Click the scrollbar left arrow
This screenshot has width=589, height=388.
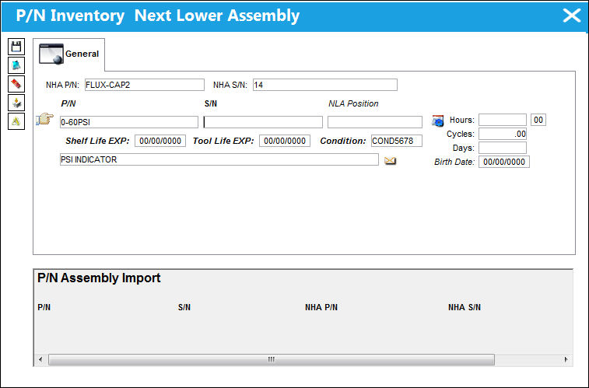40,359
